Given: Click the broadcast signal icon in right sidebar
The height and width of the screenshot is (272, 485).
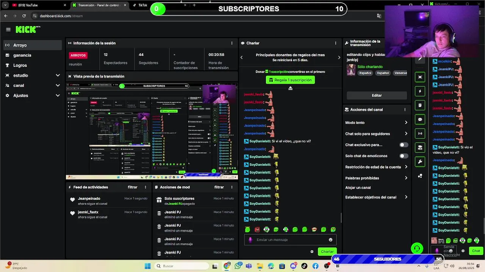Looking at the screenshot, I should tap(420, 133).
